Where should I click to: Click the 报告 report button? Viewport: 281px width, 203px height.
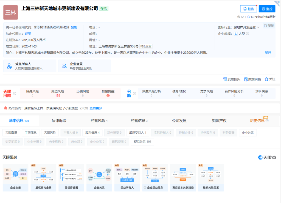[x=248, y=9]
